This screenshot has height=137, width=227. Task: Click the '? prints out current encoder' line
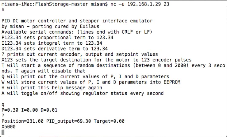point(80,54)
